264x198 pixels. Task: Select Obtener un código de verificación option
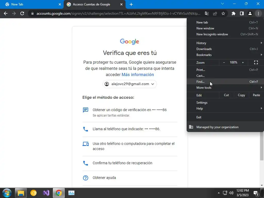point(130,112)
